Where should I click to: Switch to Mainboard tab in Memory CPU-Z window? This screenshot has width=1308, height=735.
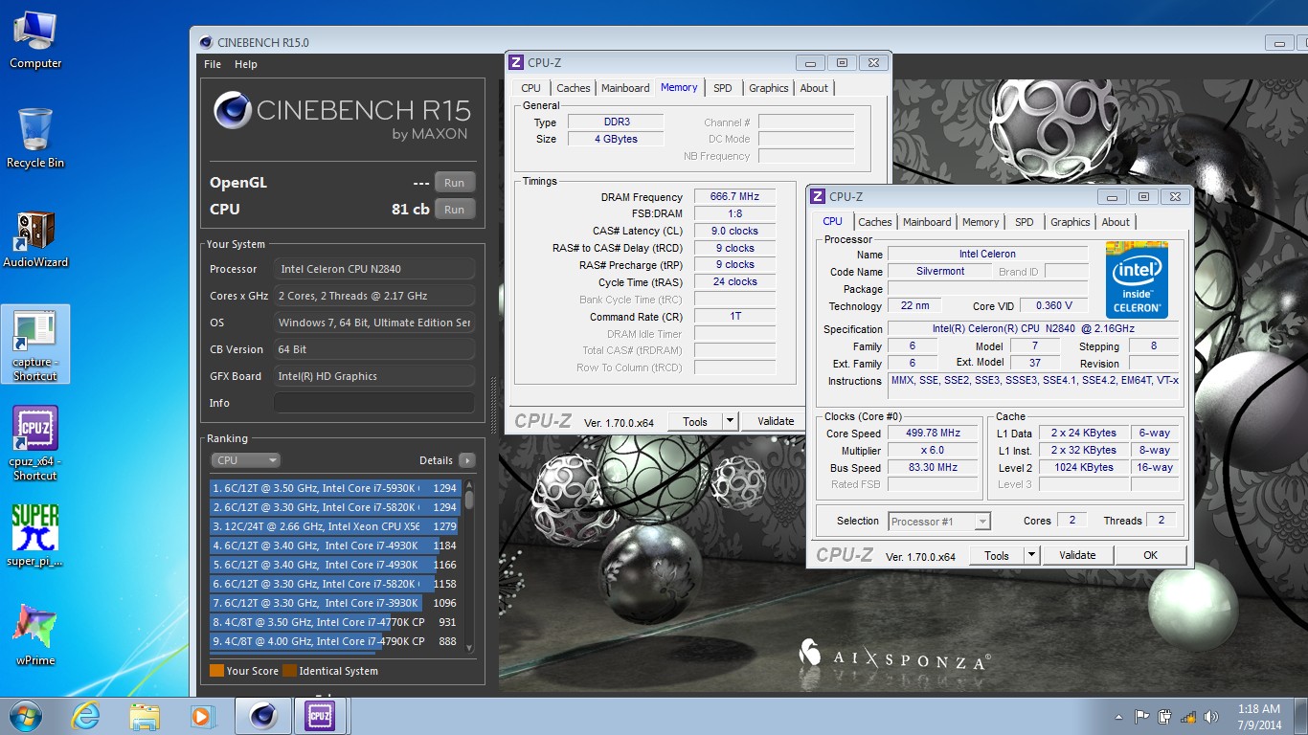point(625,88)
